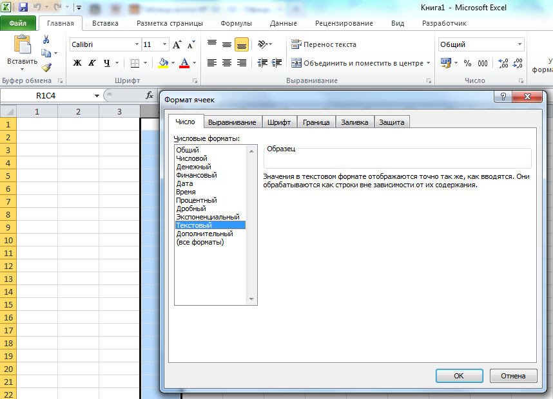Switch to the Выравнивание dialog tab

(x=232, y=122)
